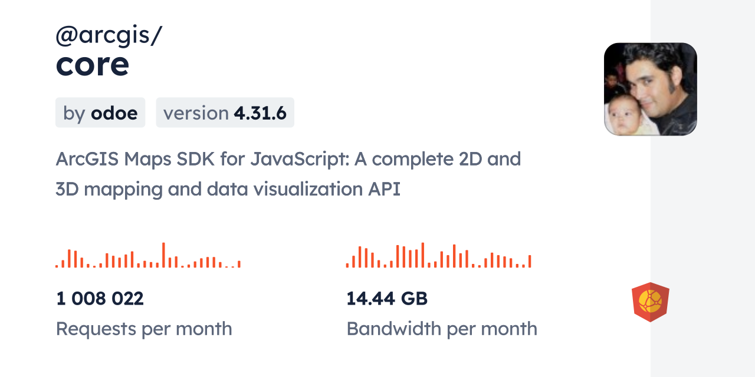Click the "3D mapping and data visualization API" line
This screenshot has width=755, height=377.
(x=228, y=190)
